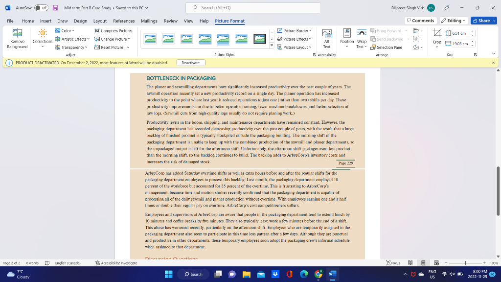This screenshot has height=282, width=501.
Task: Open Picture Layout dropdown
Action: tap(294, 47)
